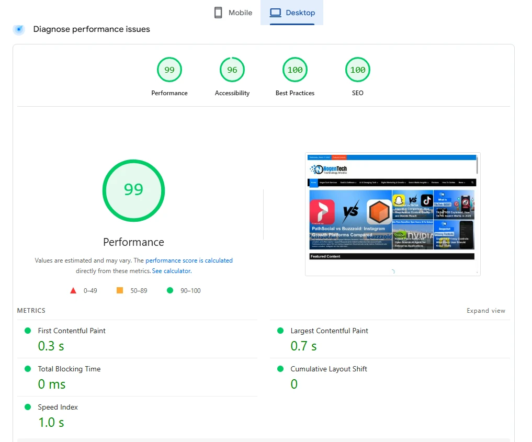
Task: Click the 'Performance' title under big gauge
Action: point(134,242)
